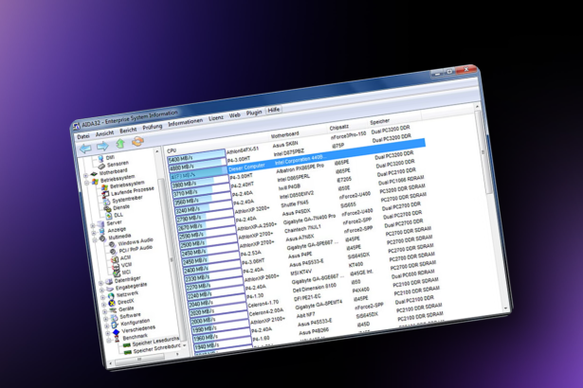Expand the Geräte tree node
583x388 pixels.
(x=104, y=311)
